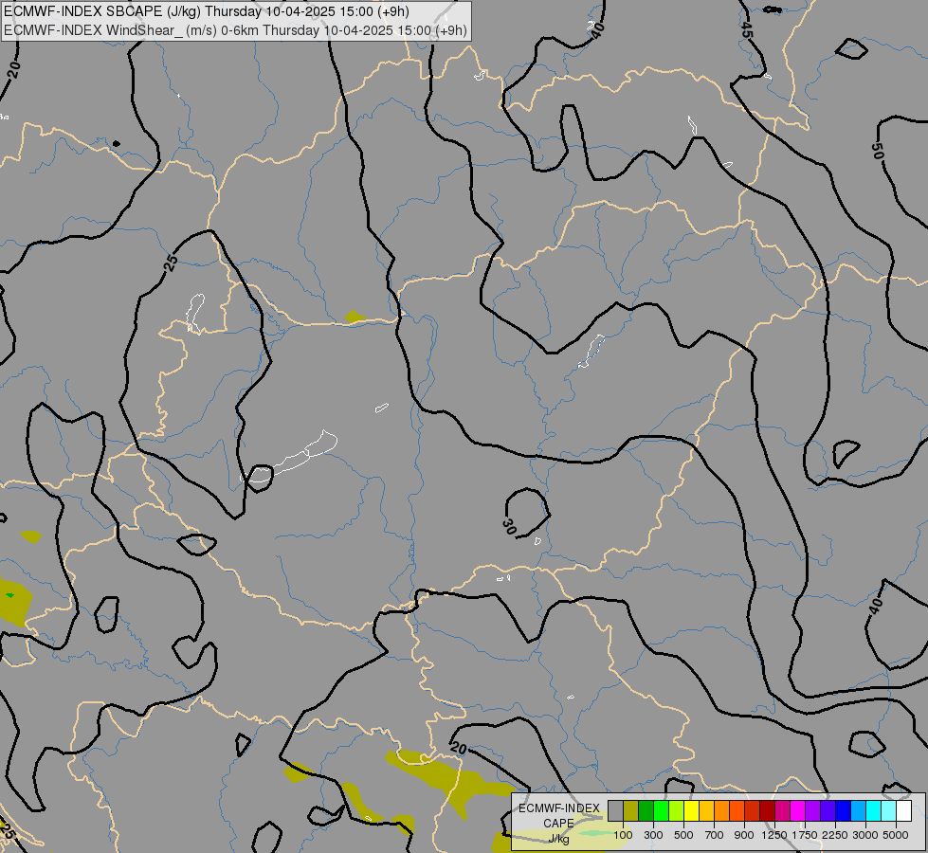Click the 50 wind shear contour label
Image resolution: width=928 pixels, height=853 pixels.
pyautogui.click(x=878, y=151)
